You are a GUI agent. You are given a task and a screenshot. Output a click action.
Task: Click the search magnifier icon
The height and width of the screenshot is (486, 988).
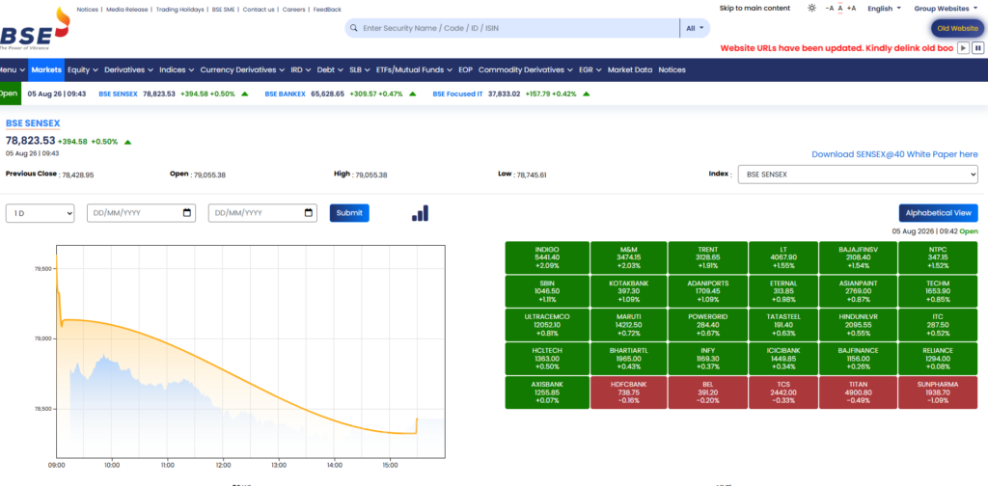353,28
